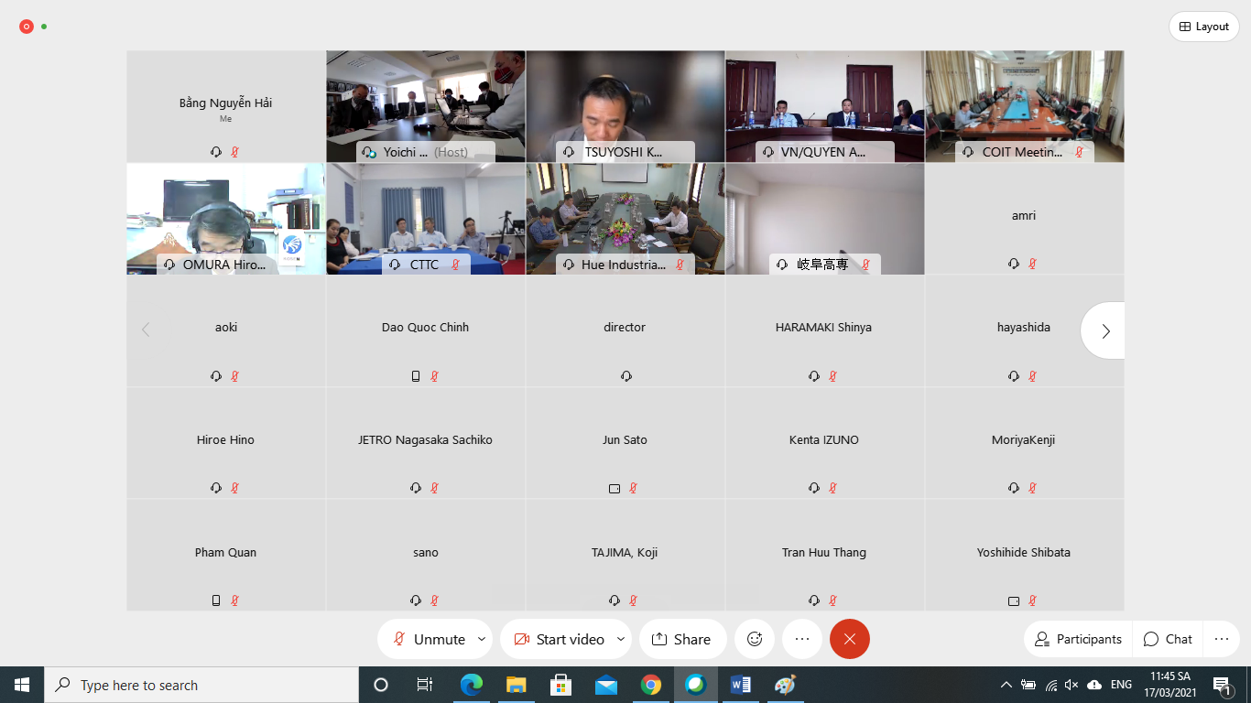Toggle the Participants panel

tap(1078, 639)
